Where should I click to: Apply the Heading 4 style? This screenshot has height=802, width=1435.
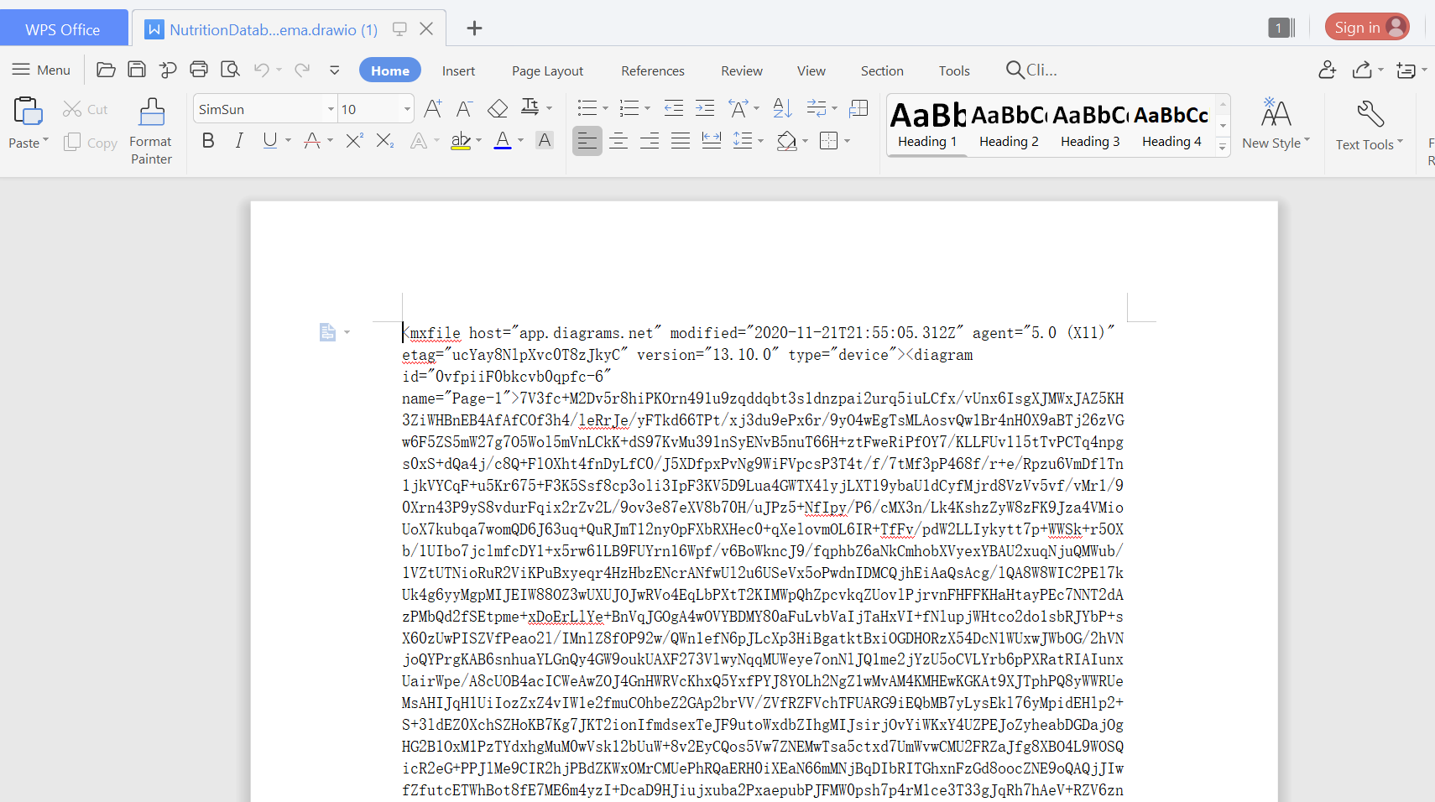click(x=1171, y=125)
